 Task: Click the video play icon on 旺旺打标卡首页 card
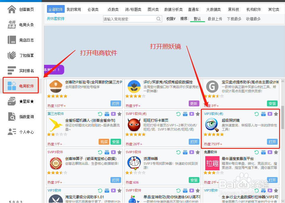coord(192,114)
